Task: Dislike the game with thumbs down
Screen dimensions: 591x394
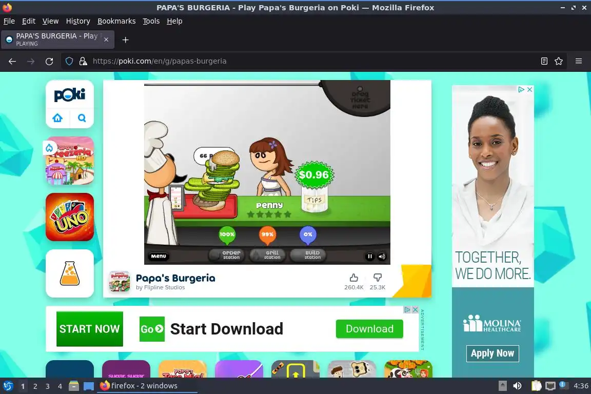Action: point(377,278)
